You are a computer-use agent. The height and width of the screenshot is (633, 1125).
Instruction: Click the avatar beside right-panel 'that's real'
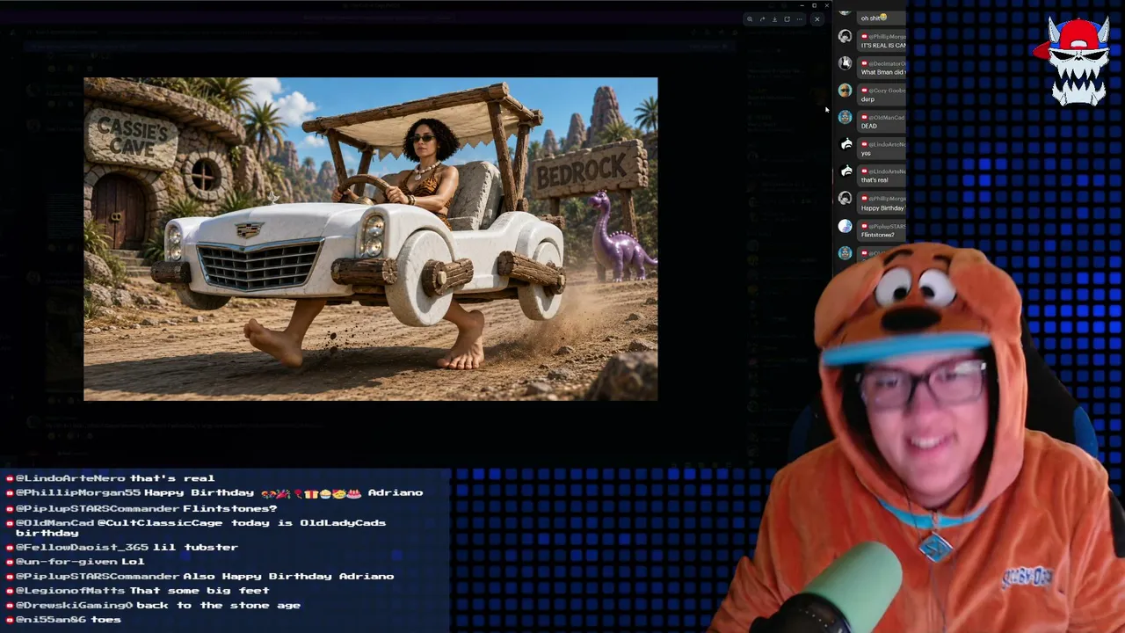pyautogui.click(x=845, y=171)
